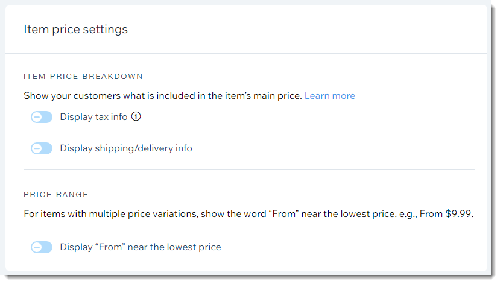Click the minus knob on shipping/delivery switch

coord(37,148)
